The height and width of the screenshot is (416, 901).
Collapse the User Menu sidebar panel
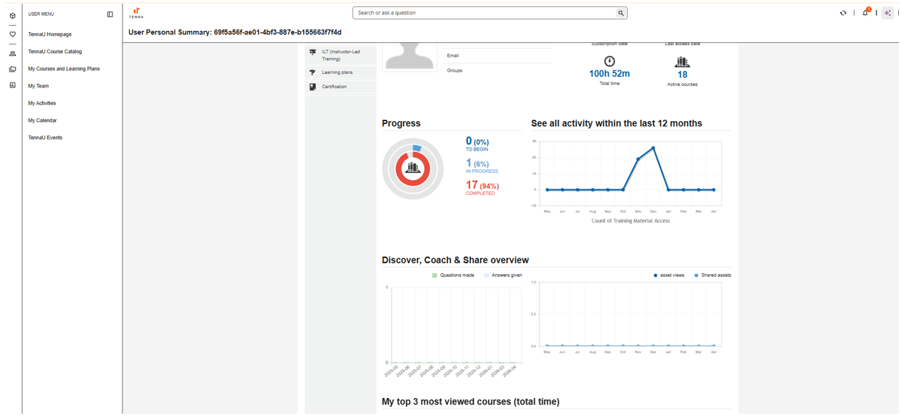110,14
